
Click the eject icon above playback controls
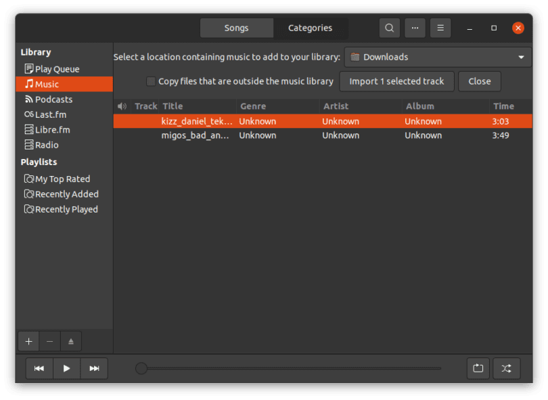(x=71, y=342)
